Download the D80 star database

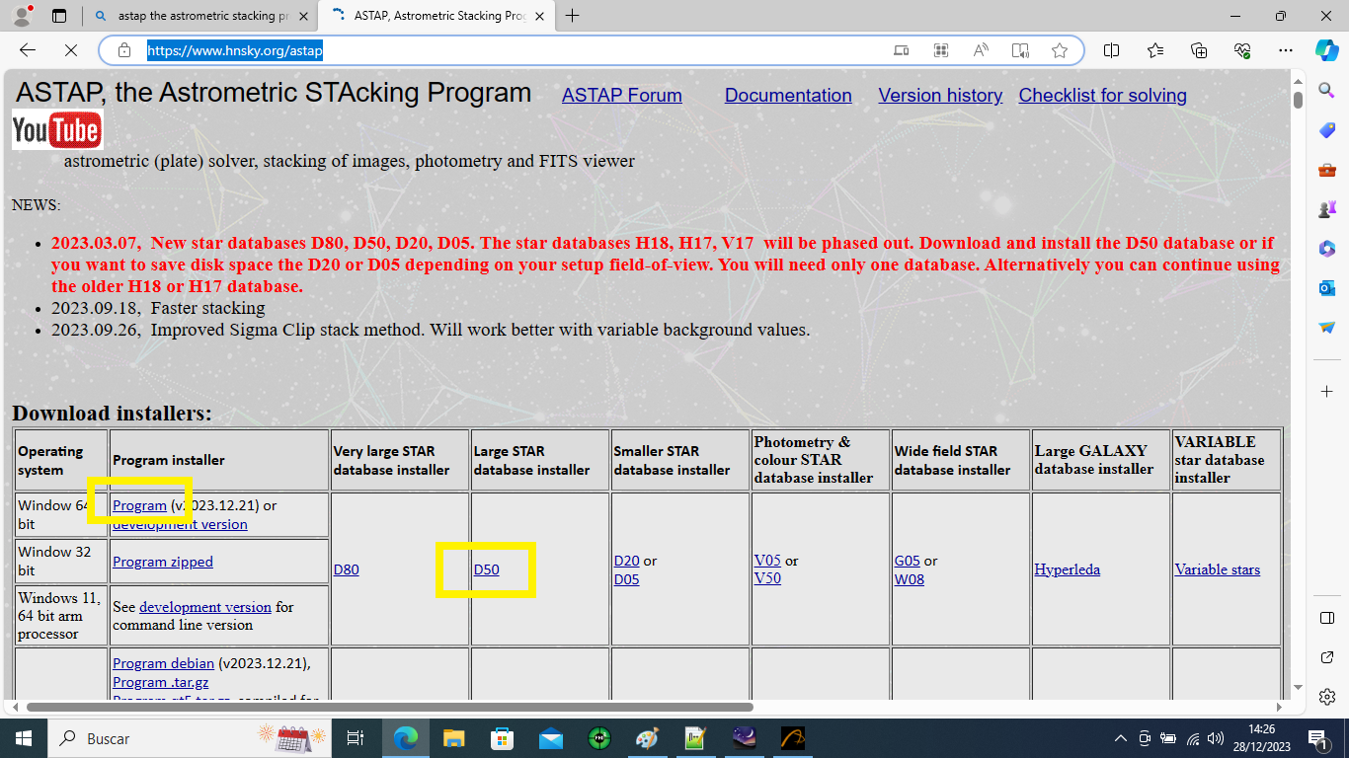pos(347,569)
